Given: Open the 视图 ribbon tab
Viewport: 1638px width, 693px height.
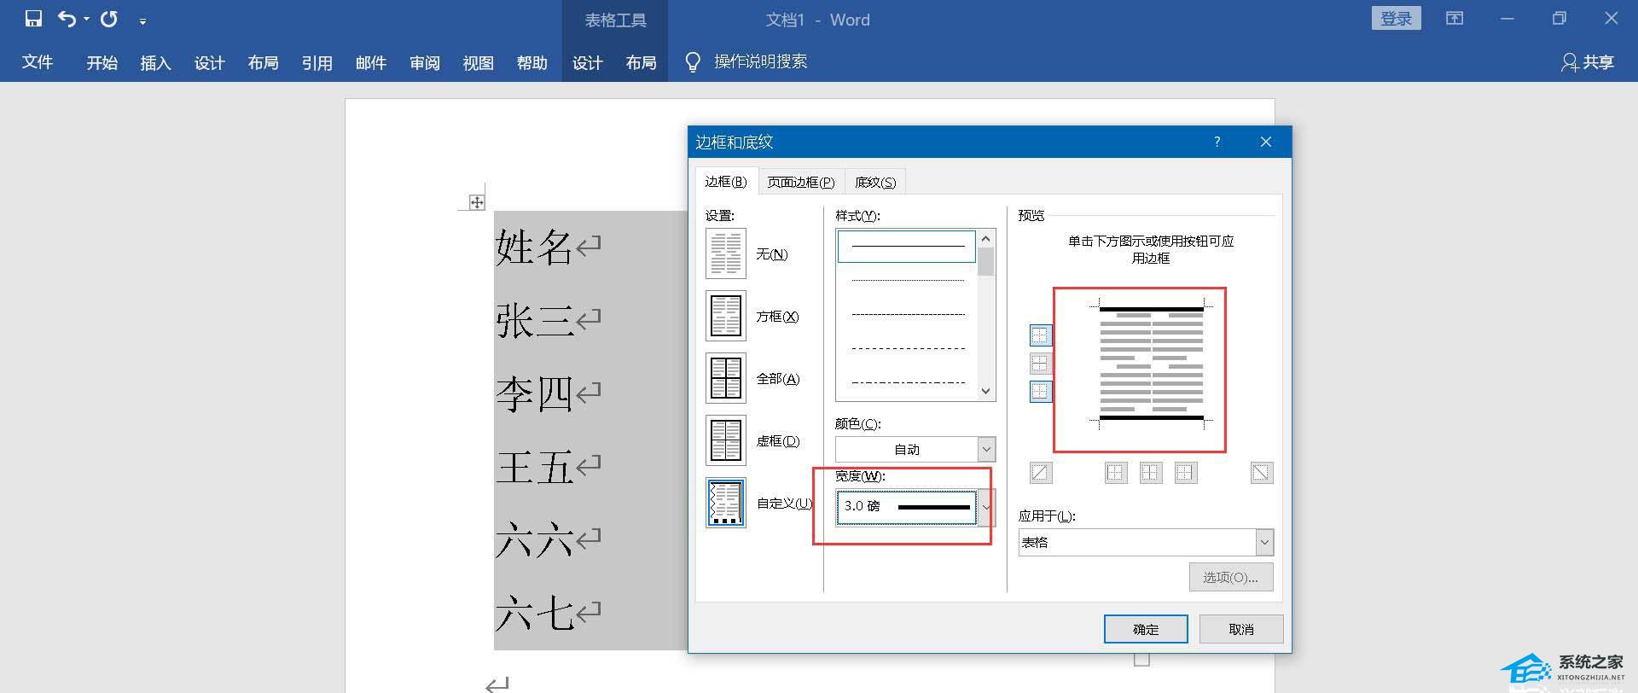Looking at the screenshot, I should (478, 62).
